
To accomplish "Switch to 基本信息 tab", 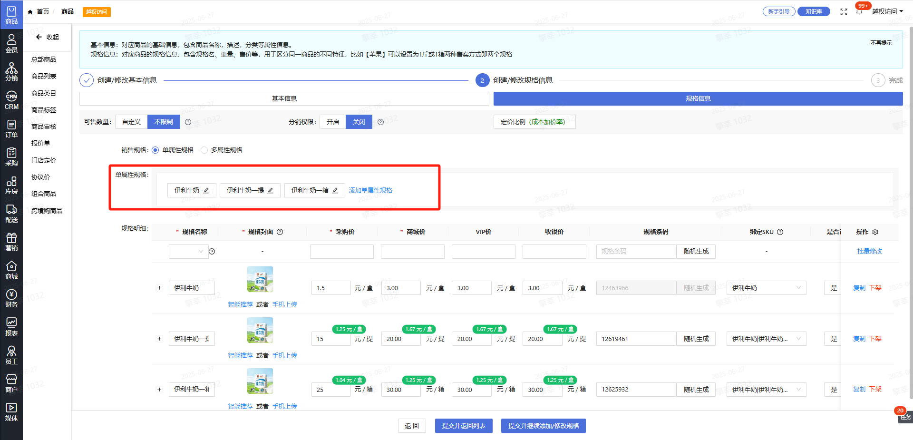I will pyautogui.click(x=284, y=98).
